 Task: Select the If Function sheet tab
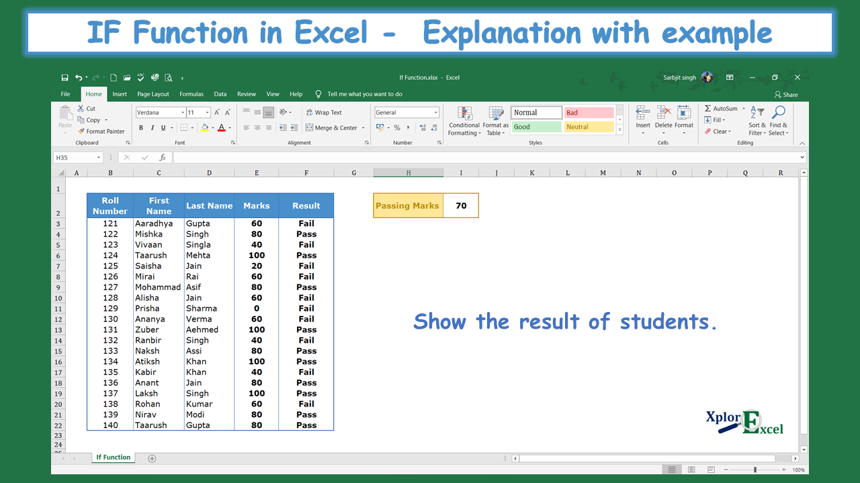(114, 458)
